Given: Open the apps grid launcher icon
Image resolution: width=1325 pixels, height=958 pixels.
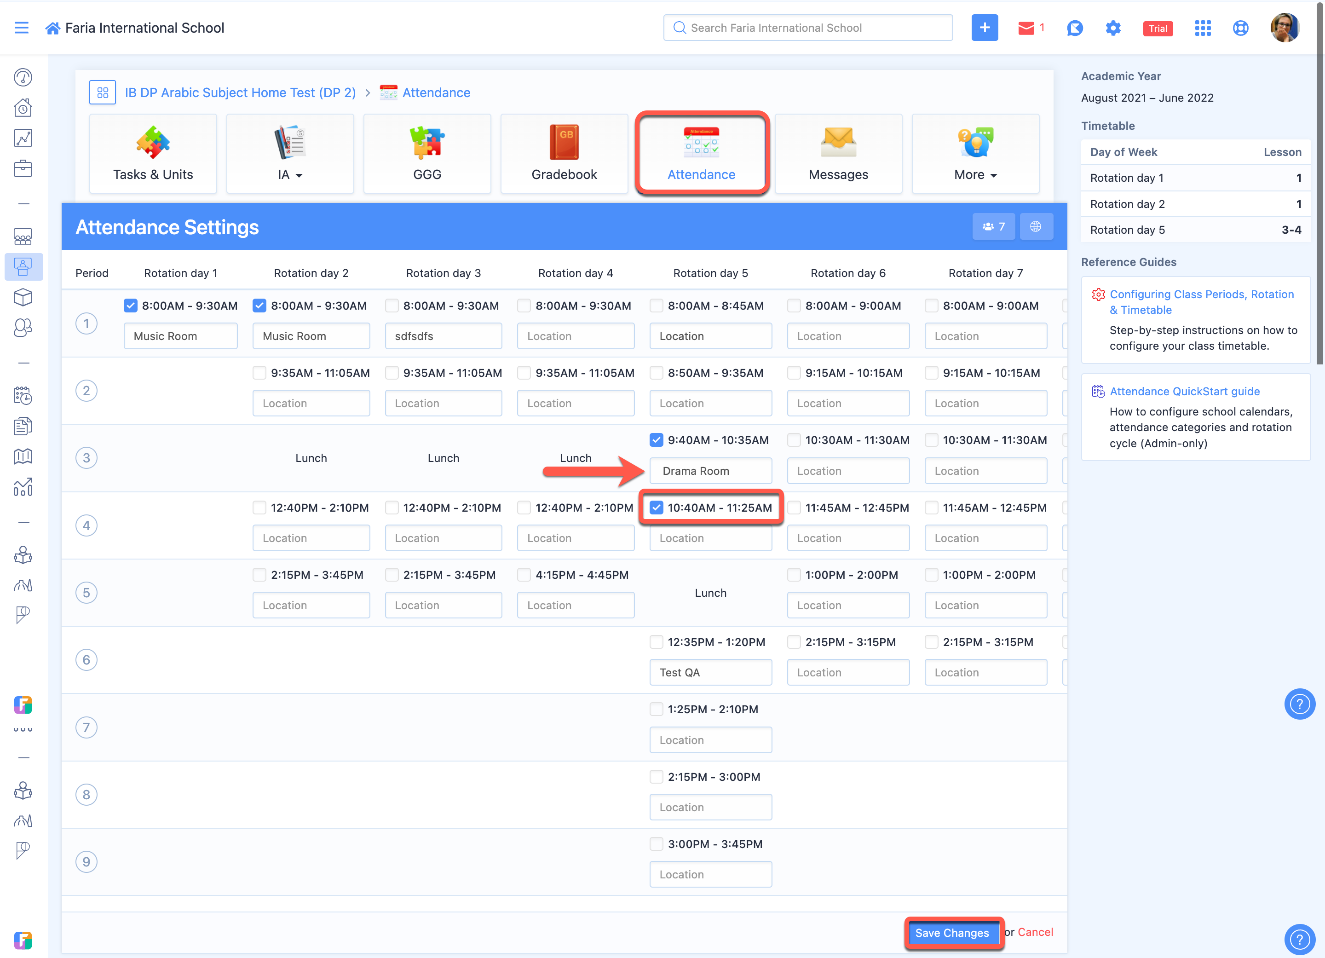Looking at the screenshot, I should pyautogui.click(x=1203, y=28).
